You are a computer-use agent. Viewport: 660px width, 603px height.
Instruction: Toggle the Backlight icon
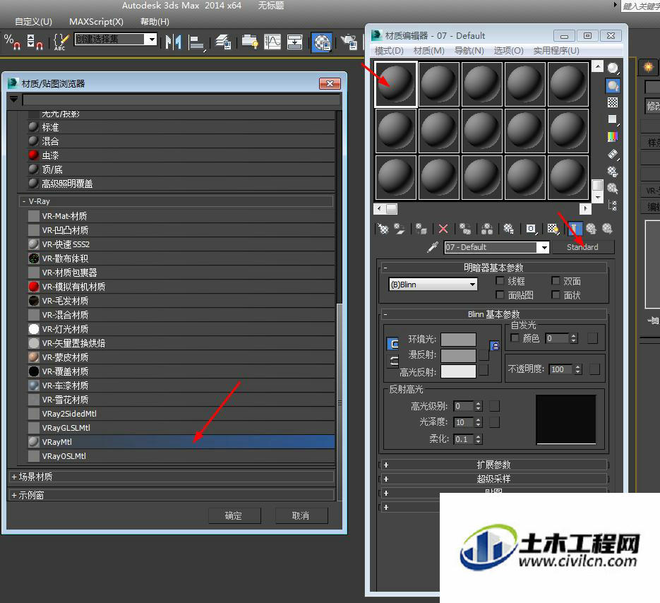[613, 86]
